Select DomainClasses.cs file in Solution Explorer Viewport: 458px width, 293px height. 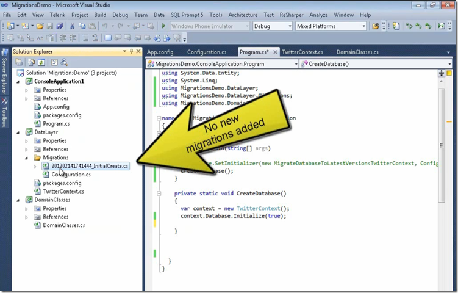click(x=64, y=226)
